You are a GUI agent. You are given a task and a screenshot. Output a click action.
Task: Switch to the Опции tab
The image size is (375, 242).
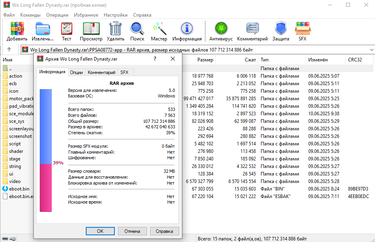tap(76, 72)
